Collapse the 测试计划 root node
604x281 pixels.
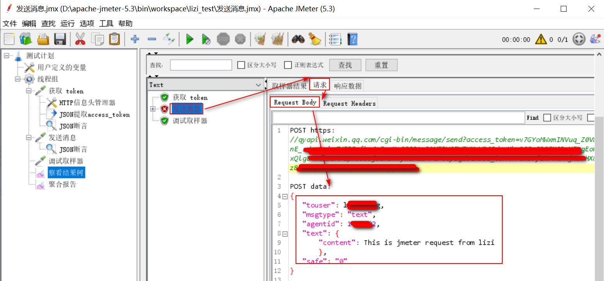click(7, 56)
